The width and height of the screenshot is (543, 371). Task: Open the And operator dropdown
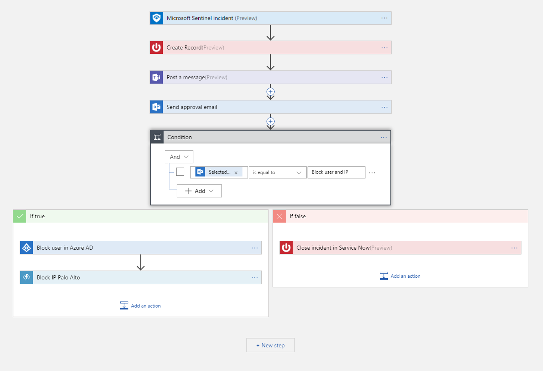click(179, 156)
